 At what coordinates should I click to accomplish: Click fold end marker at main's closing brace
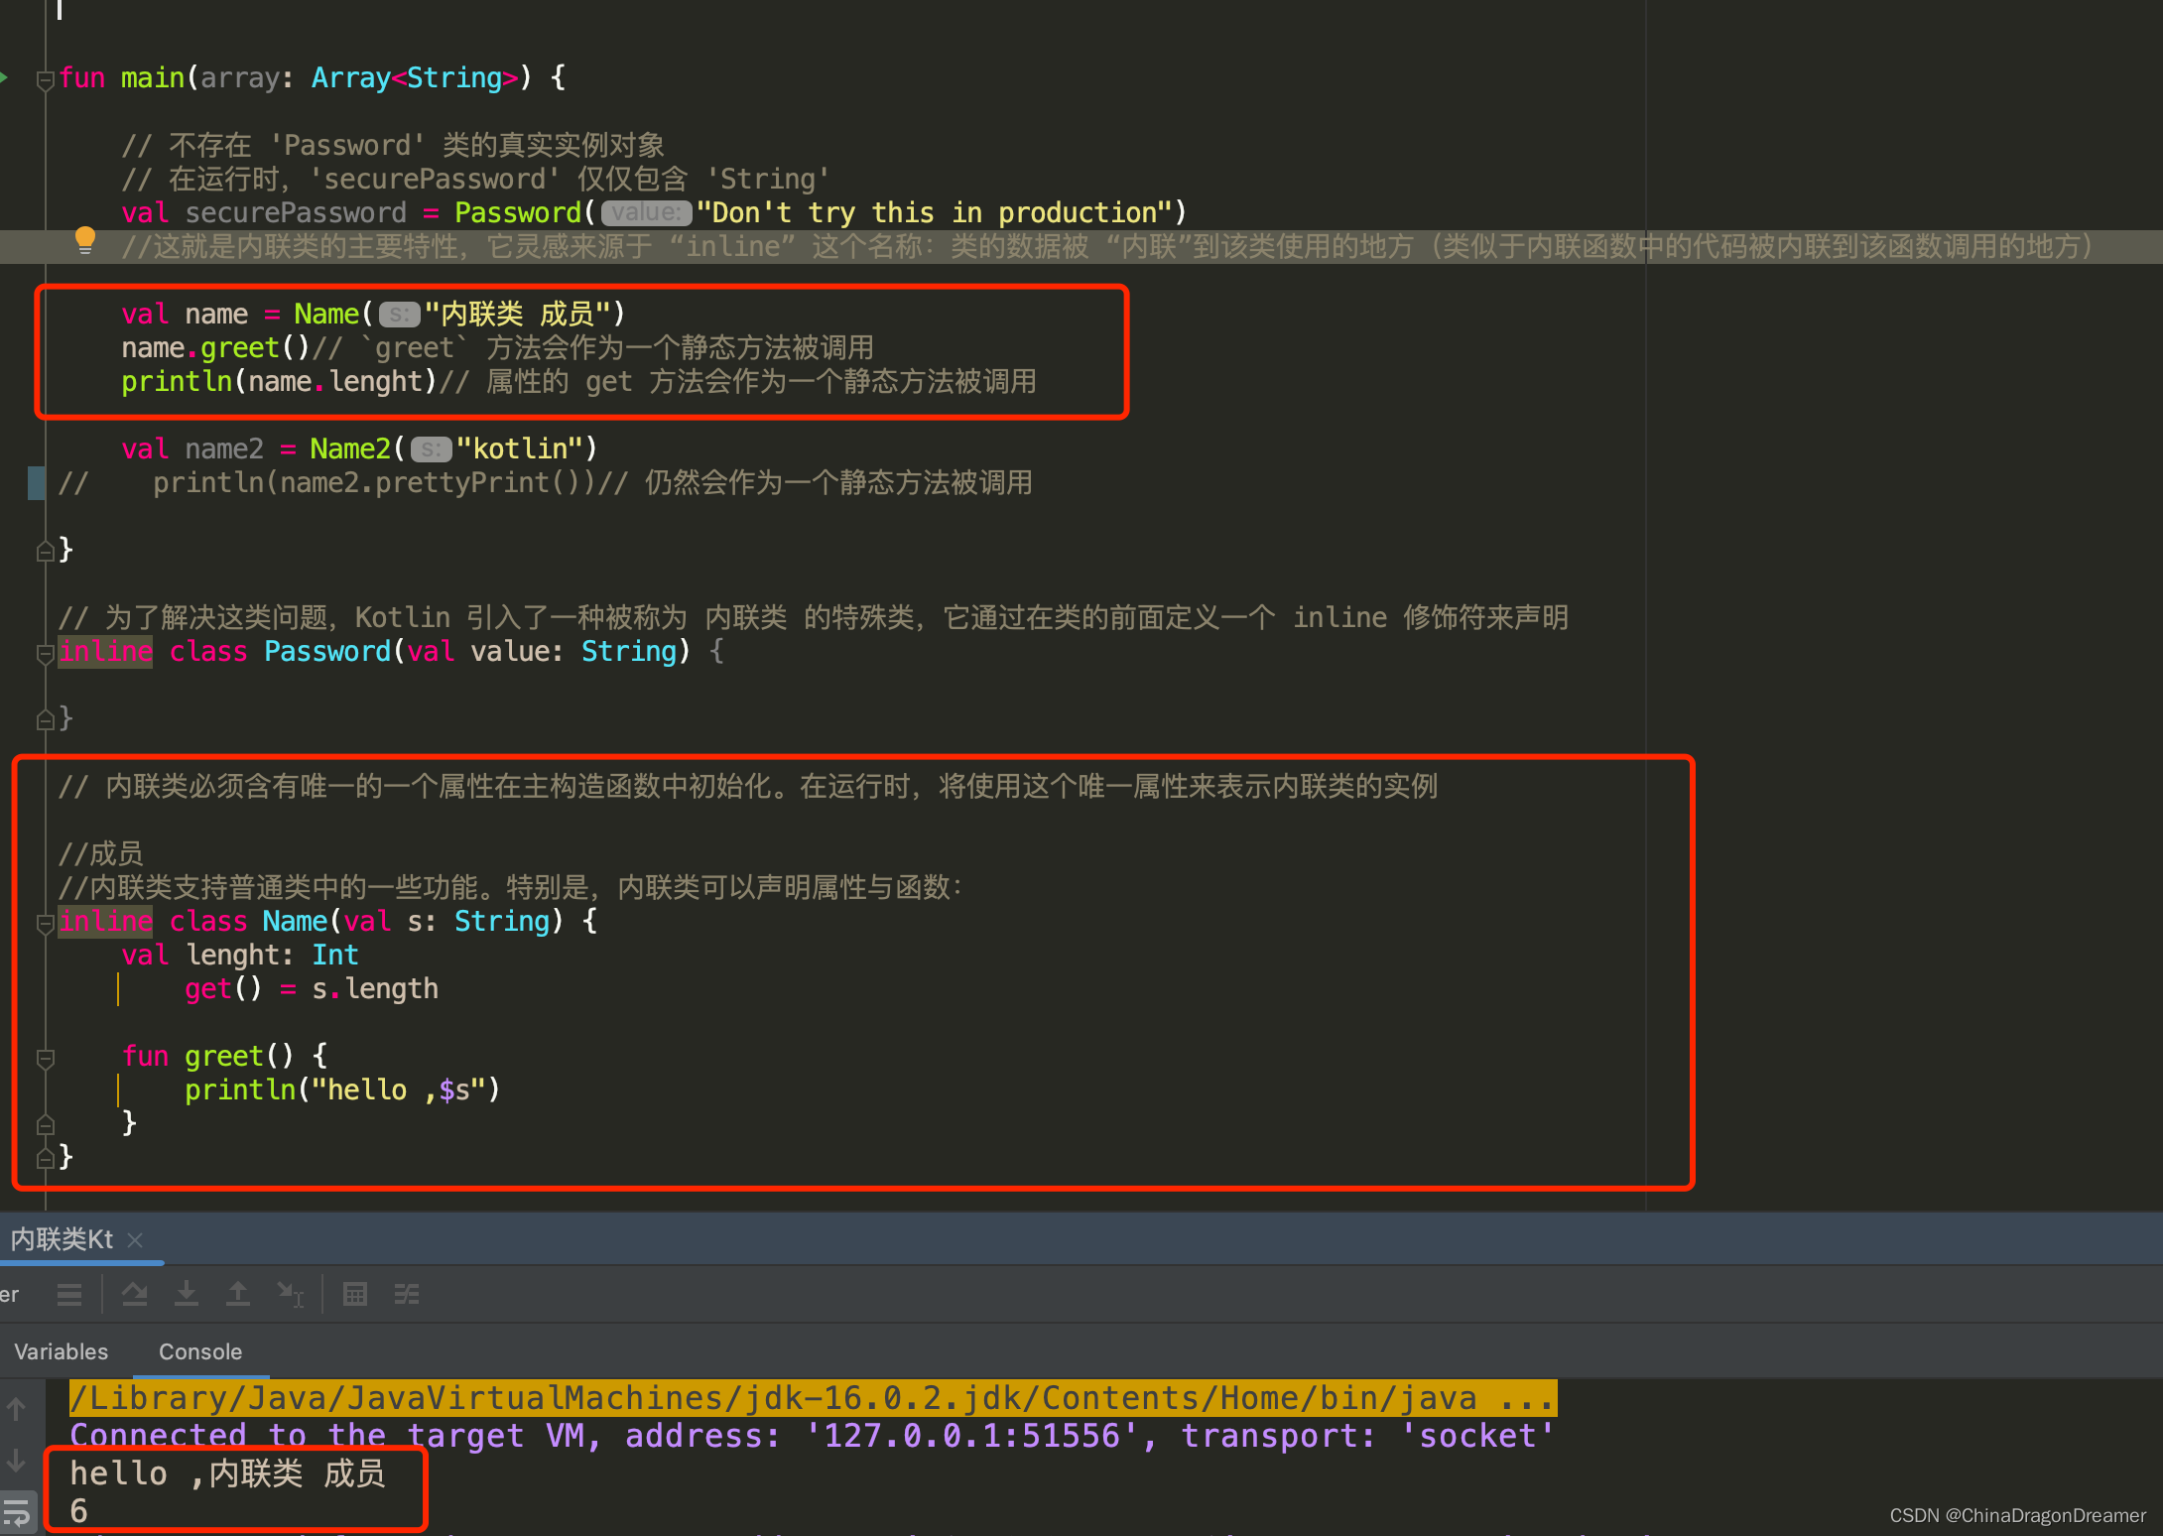(45, 552)
